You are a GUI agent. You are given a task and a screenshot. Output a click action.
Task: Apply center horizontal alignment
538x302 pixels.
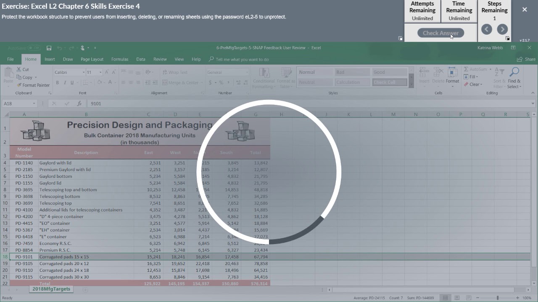click(x=131, y=83)
